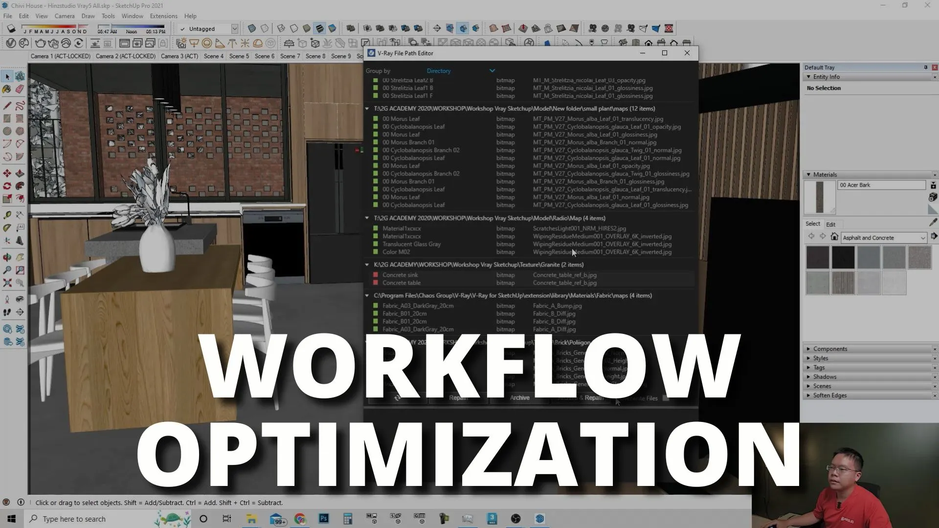The image size is (939, 528).
Task: Choose the Eraser tool
Action: tap(20, 89)
